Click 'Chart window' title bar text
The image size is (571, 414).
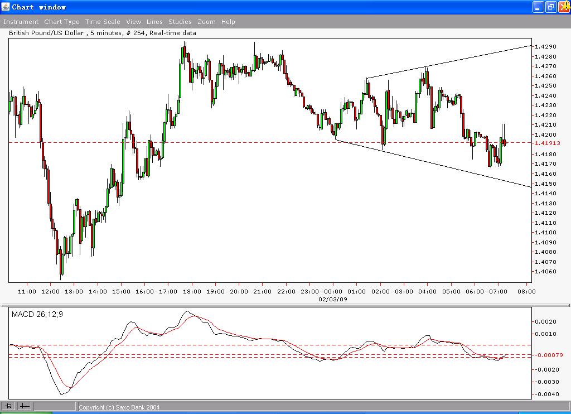39,7
